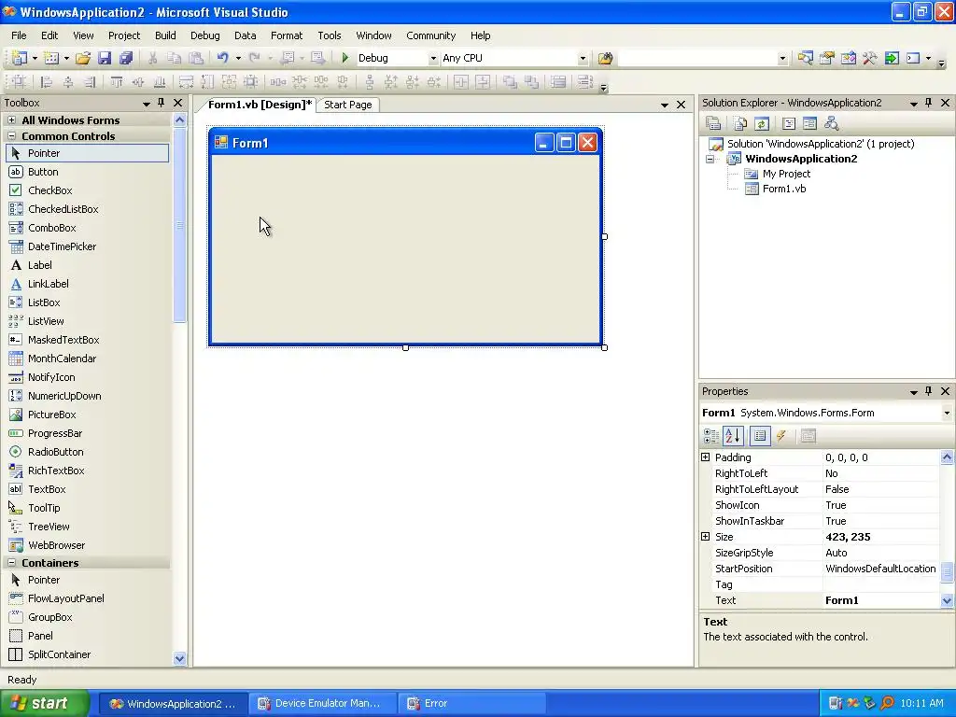Open the Any CPU platform dropdown

click(x=583, y=59)
